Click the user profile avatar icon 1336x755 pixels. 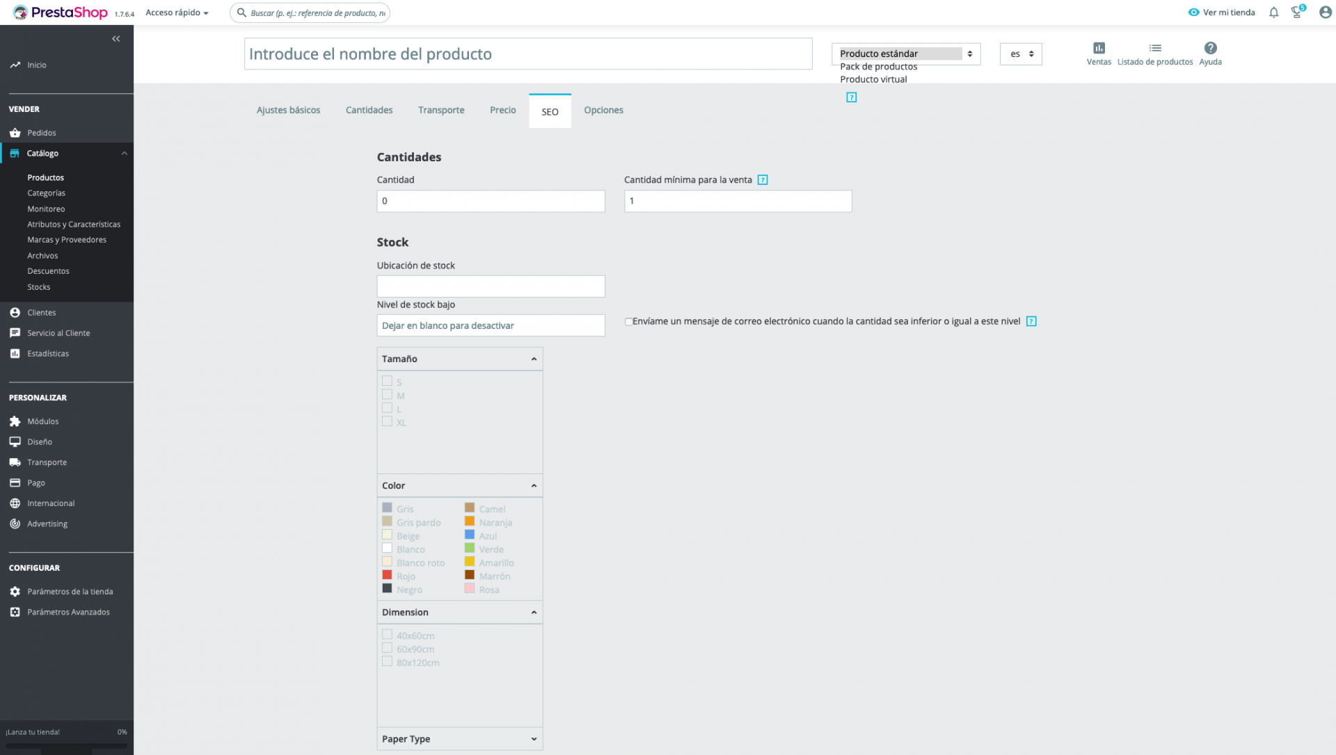coord(1325,13)
